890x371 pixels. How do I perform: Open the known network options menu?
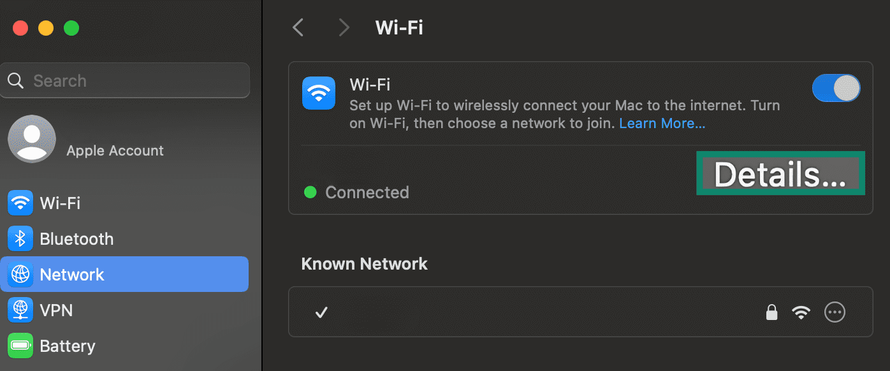(835, 312)
